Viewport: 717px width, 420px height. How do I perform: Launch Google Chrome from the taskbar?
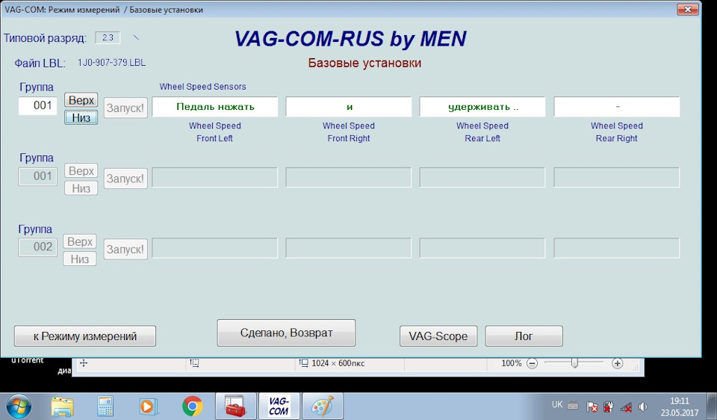click(192, 407)
